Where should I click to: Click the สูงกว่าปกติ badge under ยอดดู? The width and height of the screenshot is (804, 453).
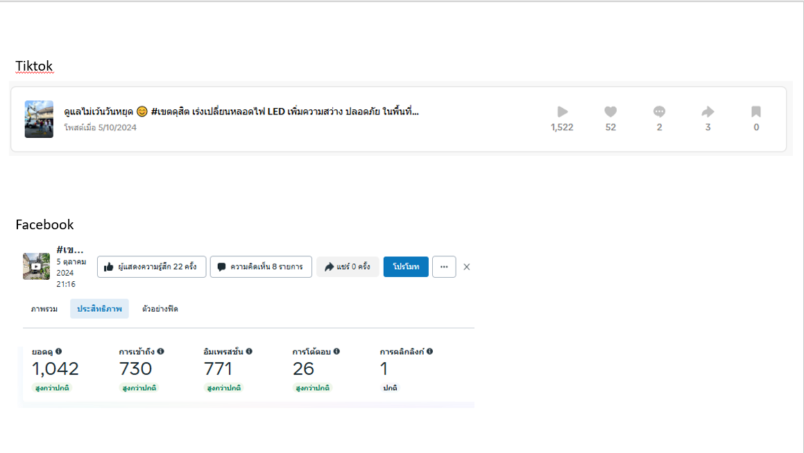[52, 388]
